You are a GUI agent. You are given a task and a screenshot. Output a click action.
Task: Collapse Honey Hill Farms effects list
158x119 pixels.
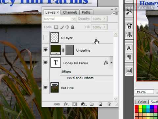111,62
